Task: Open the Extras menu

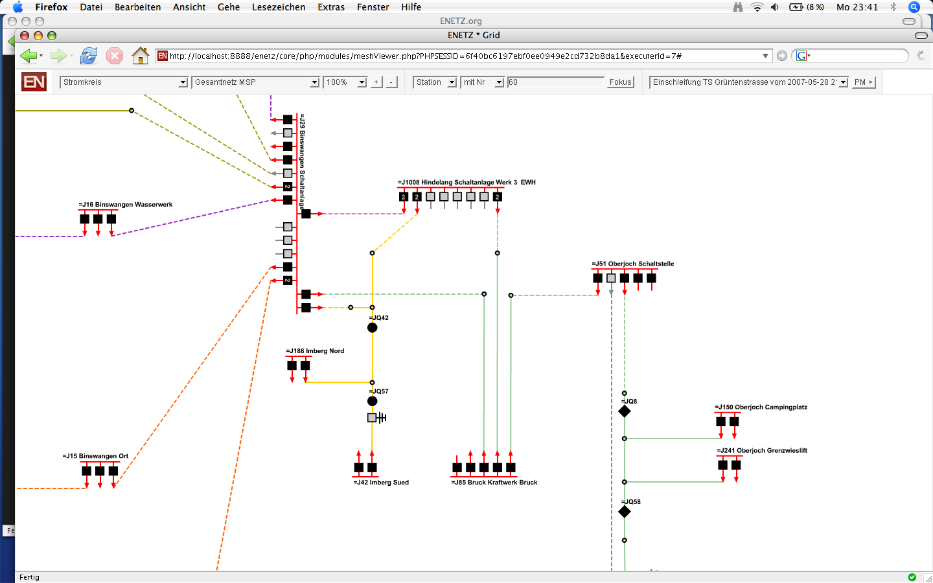Action: point(331,7)
